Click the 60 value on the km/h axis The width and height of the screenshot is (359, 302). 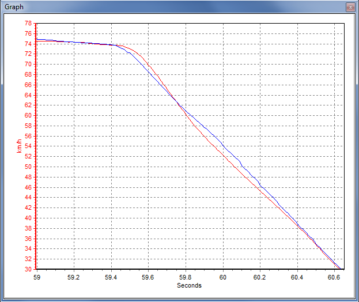(x=28, y=116)
